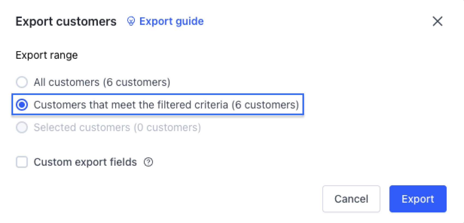Choose Customers that meet the filtered criteria
This screenshot has height=223, width=464.
22,105
